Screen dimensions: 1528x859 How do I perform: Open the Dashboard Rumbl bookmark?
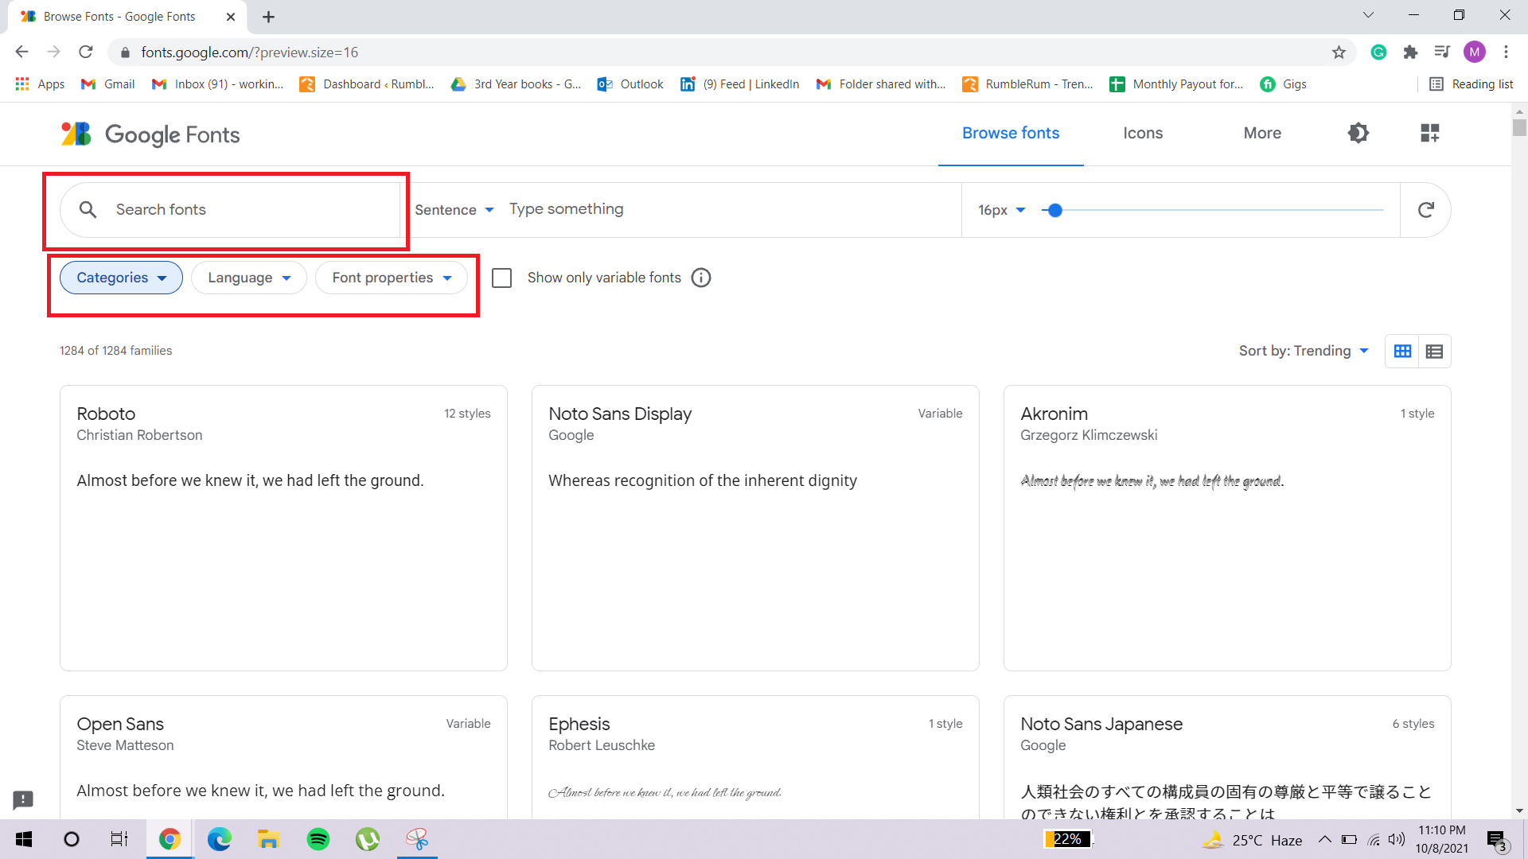coord(367,84)
